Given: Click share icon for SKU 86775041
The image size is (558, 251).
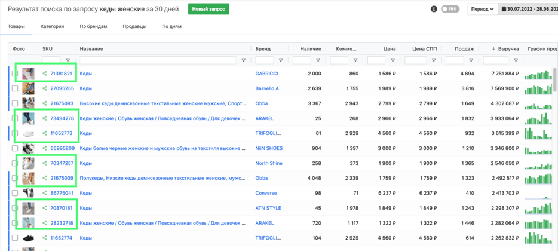Looking at the screenshot, I should coord(45,193).
